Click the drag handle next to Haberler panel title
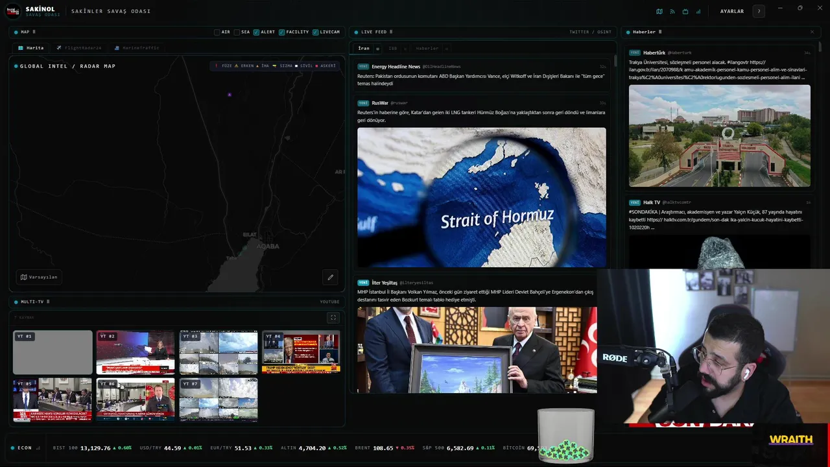 (x=661, y=32)
